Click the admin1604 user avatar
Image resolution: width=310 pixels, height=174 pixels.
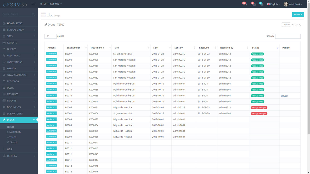click(286, 4)
